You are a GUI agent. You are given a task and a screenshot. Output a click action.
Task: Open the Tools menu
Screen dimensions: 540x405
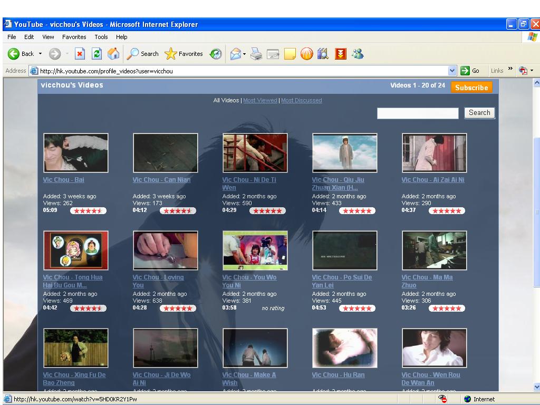[x=101, y=37]
